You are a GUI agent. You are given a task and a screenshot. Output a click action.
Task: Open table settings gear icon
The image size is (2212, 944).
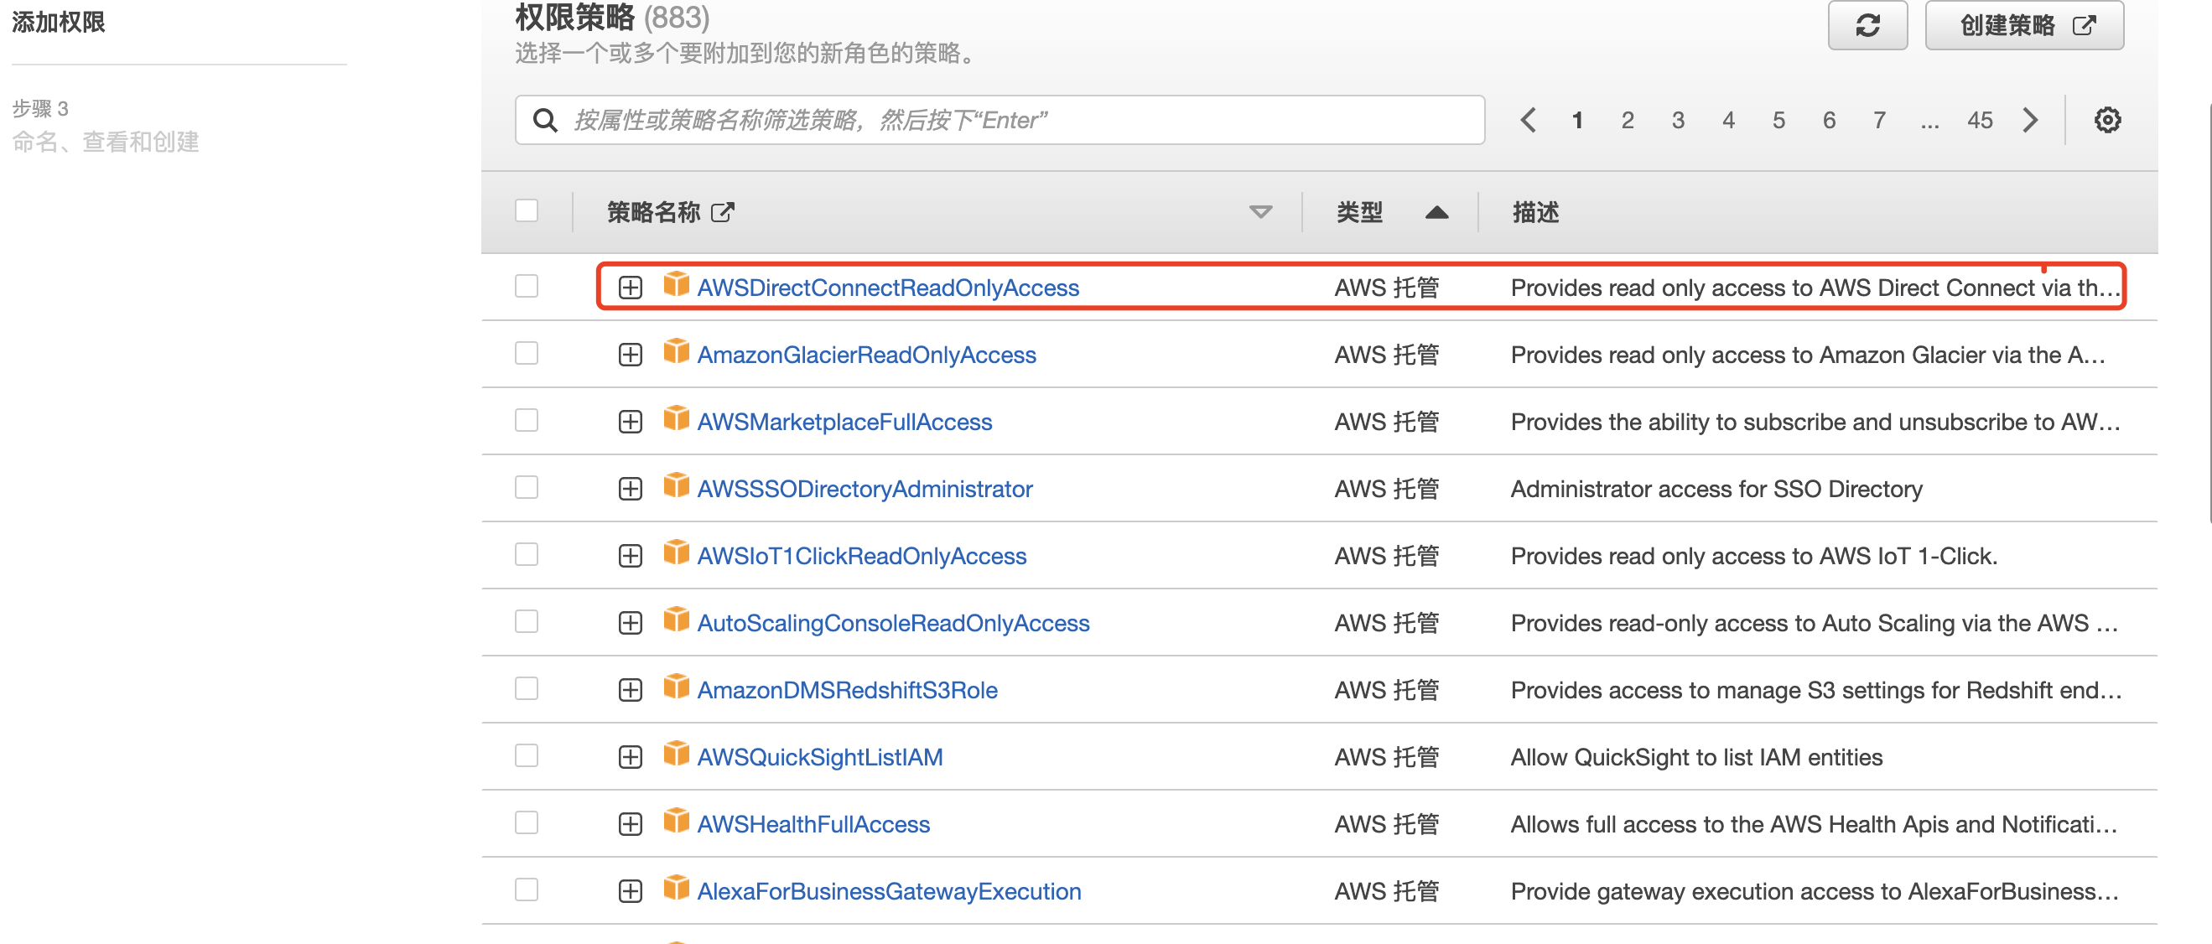coord(2106,120)
